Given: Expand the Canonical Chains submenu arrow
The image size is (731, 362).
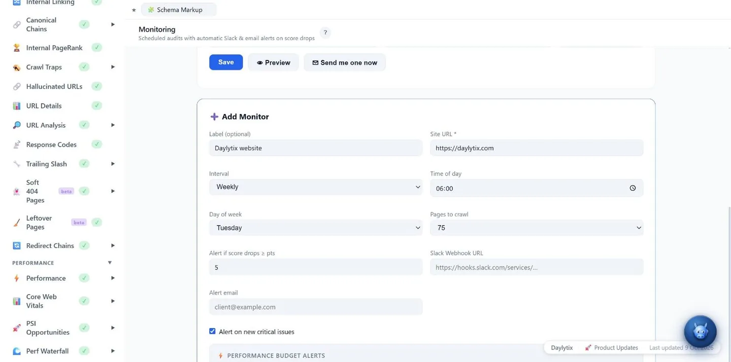Looking at the screenshot, I should pyautogui.click(x=113, y=24).
